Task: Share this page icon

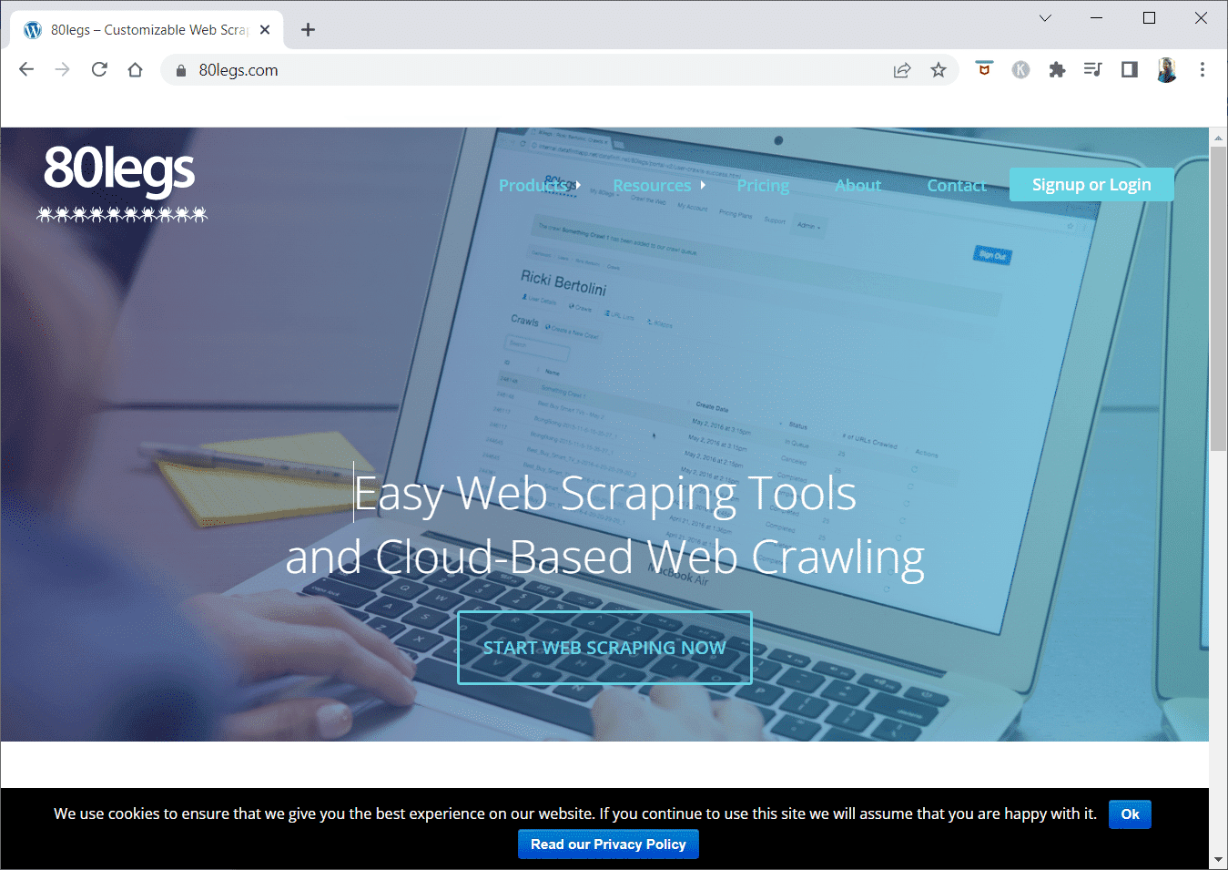Action: [x=902, y=70]
